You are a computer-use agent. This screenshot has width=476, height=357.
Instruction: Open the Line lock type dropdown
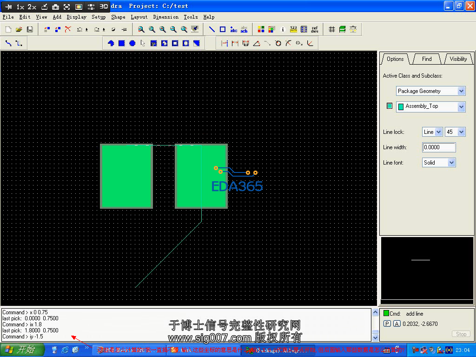coord(439,132)
